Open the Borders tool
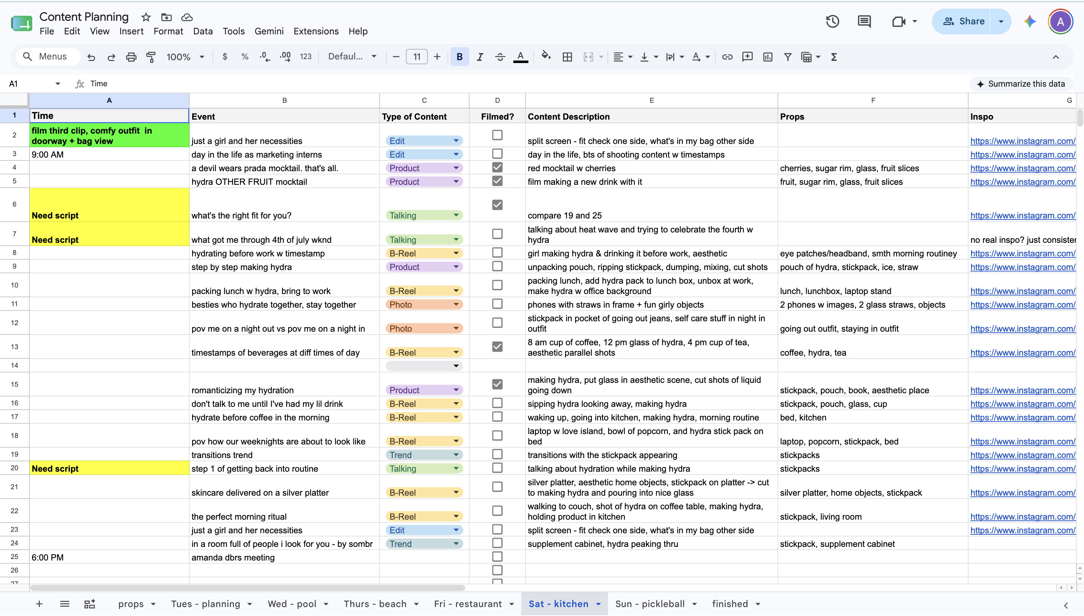 pos(567,57)
